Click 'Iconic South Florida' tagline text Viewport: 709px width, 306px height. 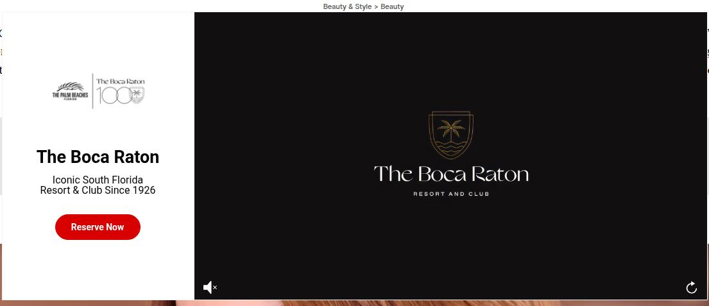click(x=98, y=180)
